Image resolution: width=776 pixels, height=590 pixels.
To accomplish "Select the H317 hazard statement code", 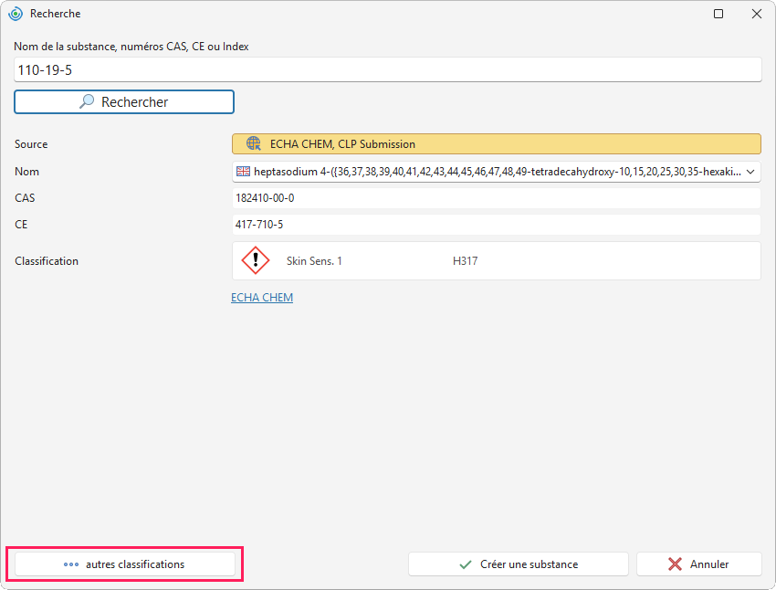I will pyautogui.click(x=466, y=261).
